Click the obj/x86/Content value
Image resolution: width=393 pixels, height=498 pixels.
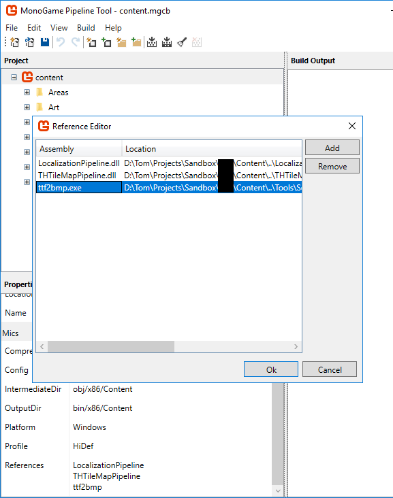coord(102,389)
